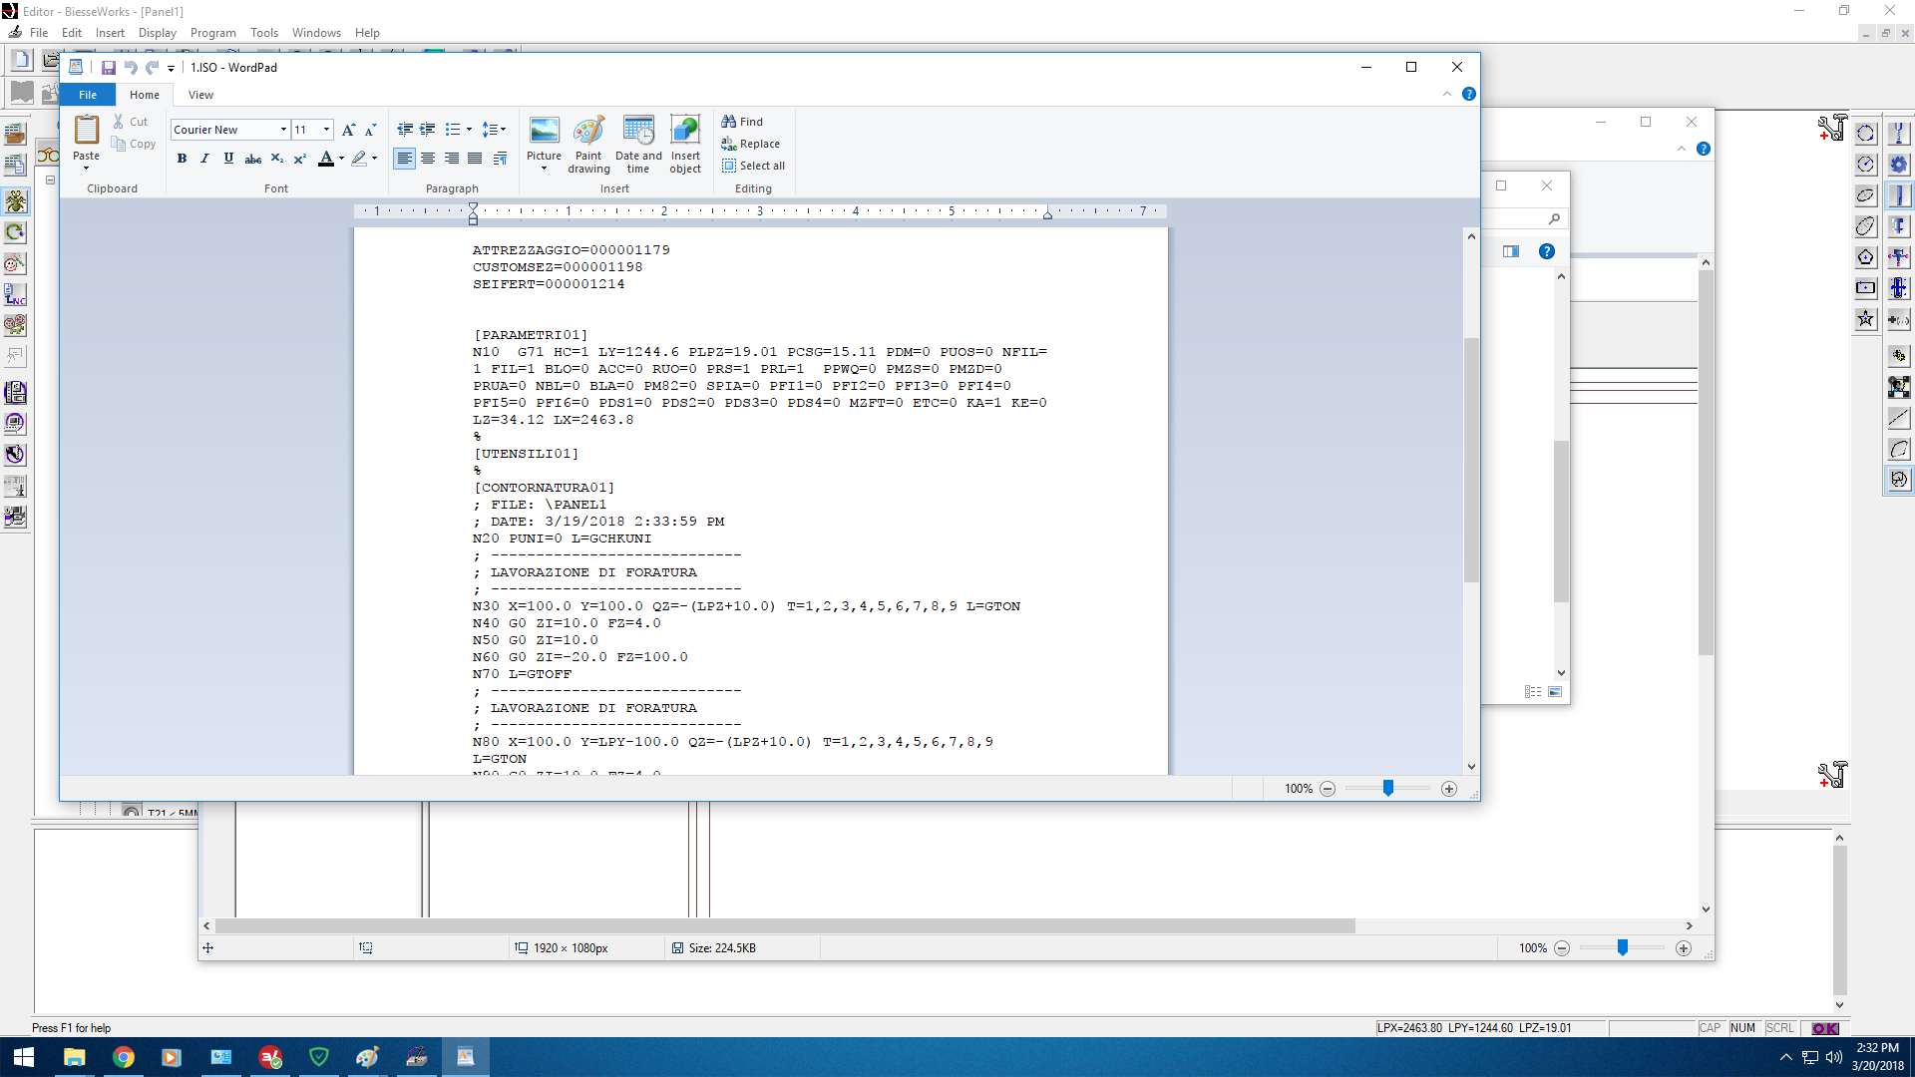Click the Redo arrow in WordPad title bar
The image size is (1915, 1077).
(x=152, y=68)
